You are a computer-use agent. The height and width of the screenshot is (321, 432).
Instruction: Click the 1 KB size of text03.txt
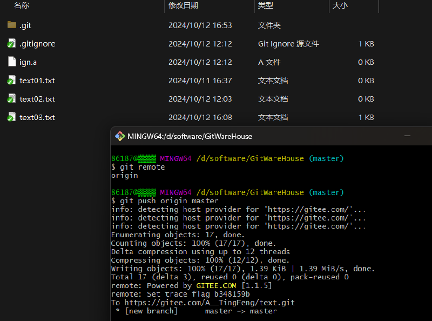[366, 117]
